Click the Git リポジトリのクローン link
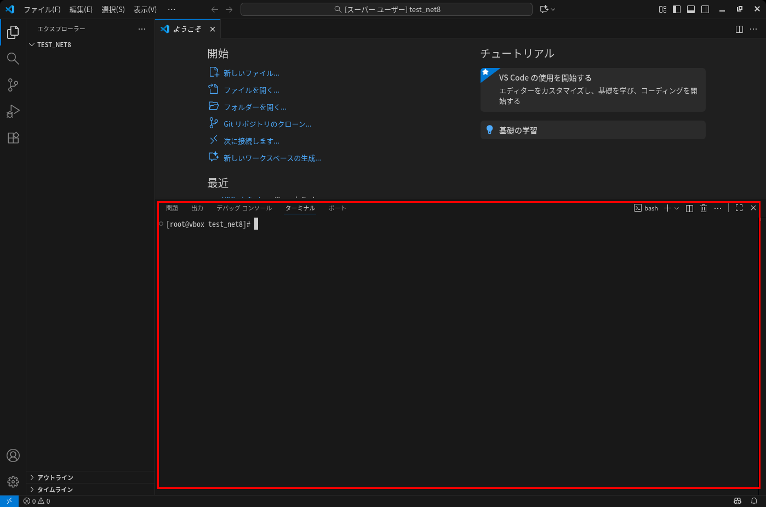766x507 pixels. (267, 124)
